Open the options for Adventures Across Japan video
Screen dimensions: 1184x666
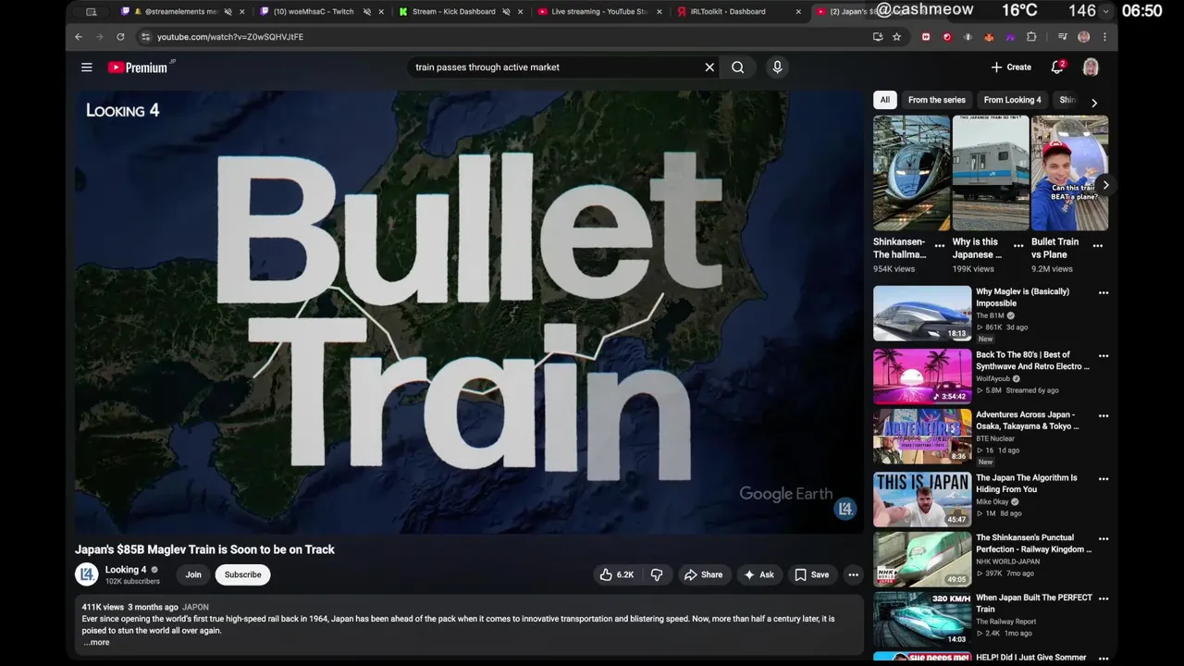(1103, 416)
